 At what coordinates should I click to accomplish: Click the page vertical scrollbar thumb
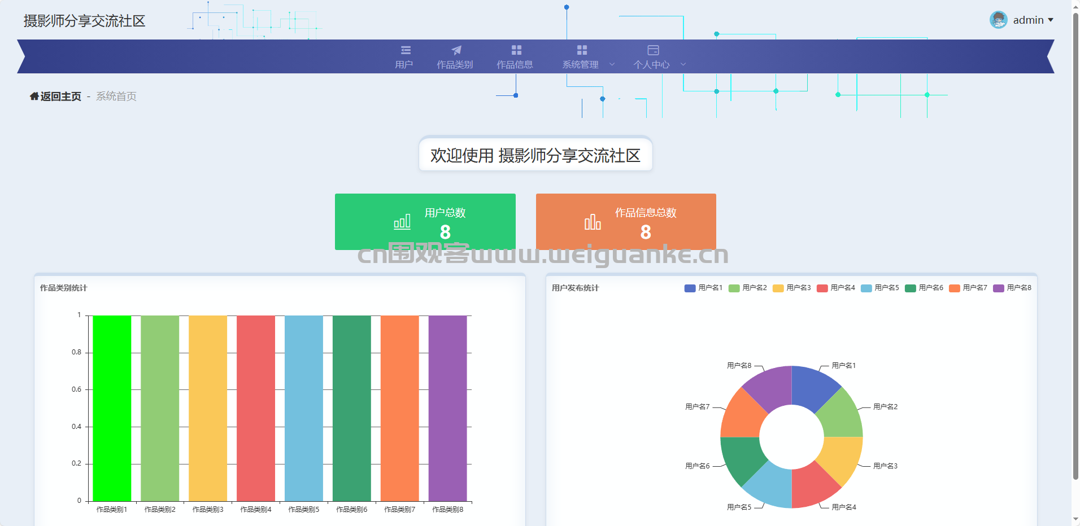1075,246
